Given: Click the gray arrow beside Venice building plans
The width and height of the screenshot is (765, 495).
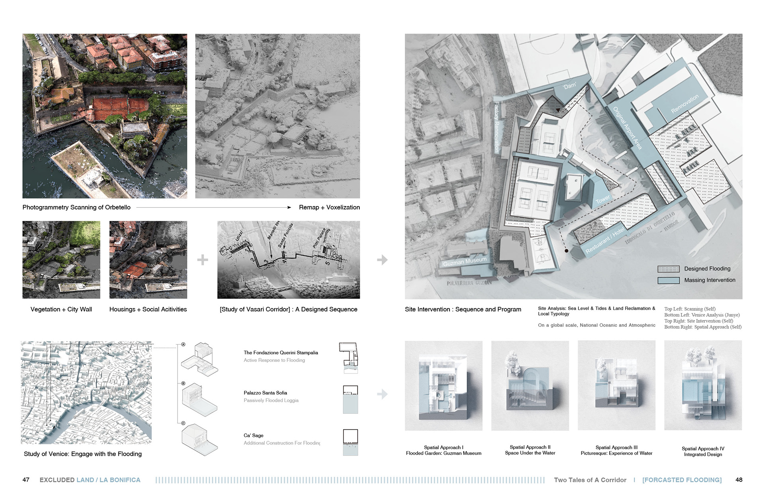Looking at the screenshot, I should click(x=382, y=394).
